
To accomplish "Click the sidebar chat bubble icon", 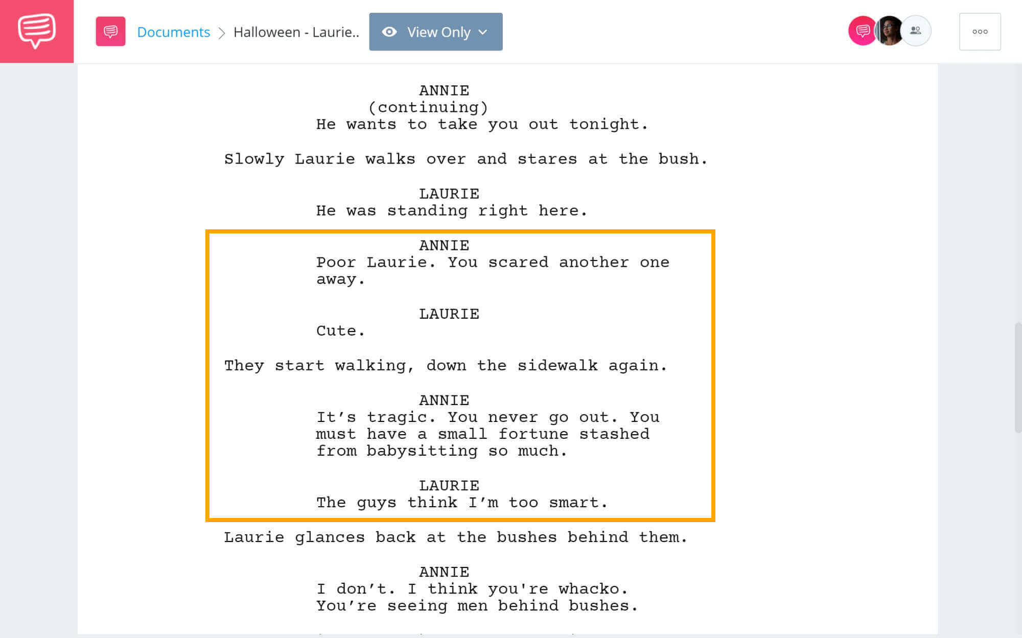I will (x=37, y=31).
